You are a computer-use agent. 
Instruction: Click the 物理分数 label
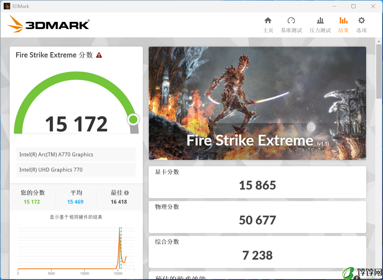tap(167, 207)
